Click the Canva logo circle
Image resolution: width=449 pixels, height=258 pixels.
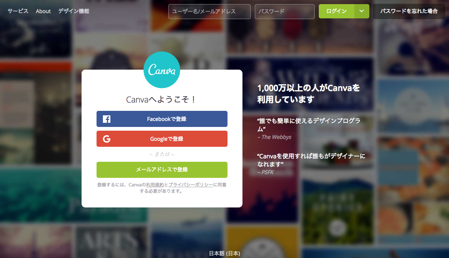click(162, 70)
